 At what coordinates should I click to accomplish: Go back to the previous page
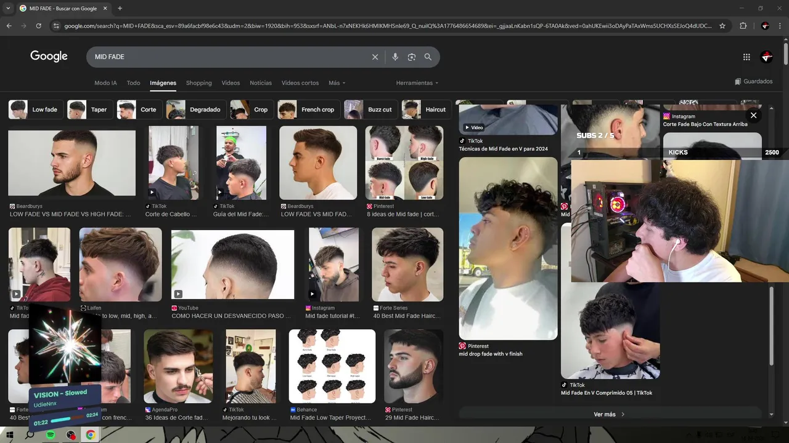pos(9,26)
